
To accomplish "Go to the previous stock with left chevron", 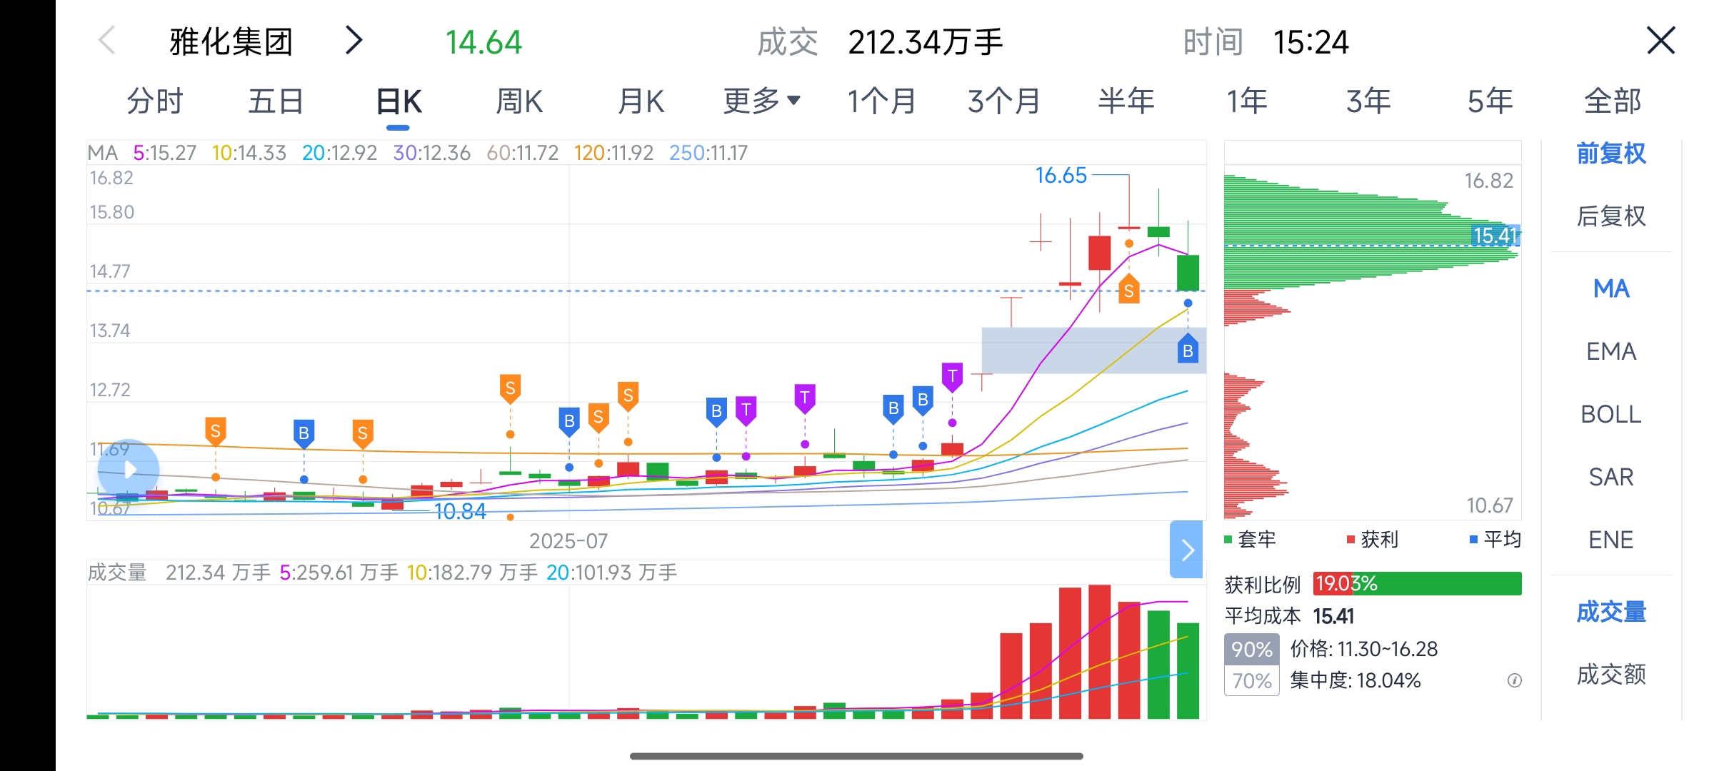I will (106, 41).
